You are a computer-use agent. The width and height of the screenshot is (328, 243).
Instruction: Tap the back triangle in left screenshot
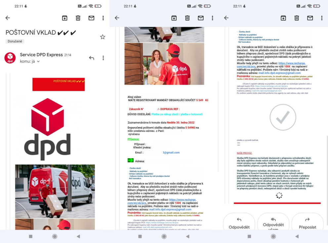(x=78, y=236)
